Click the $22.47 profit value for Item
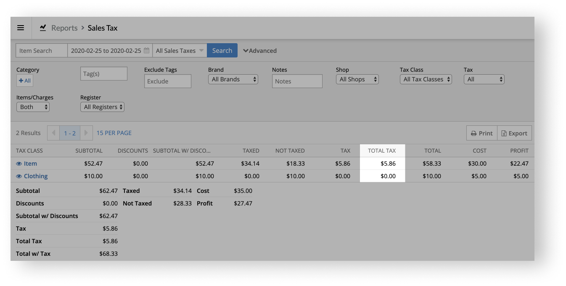The image size is (566, 286). (519, 164)
